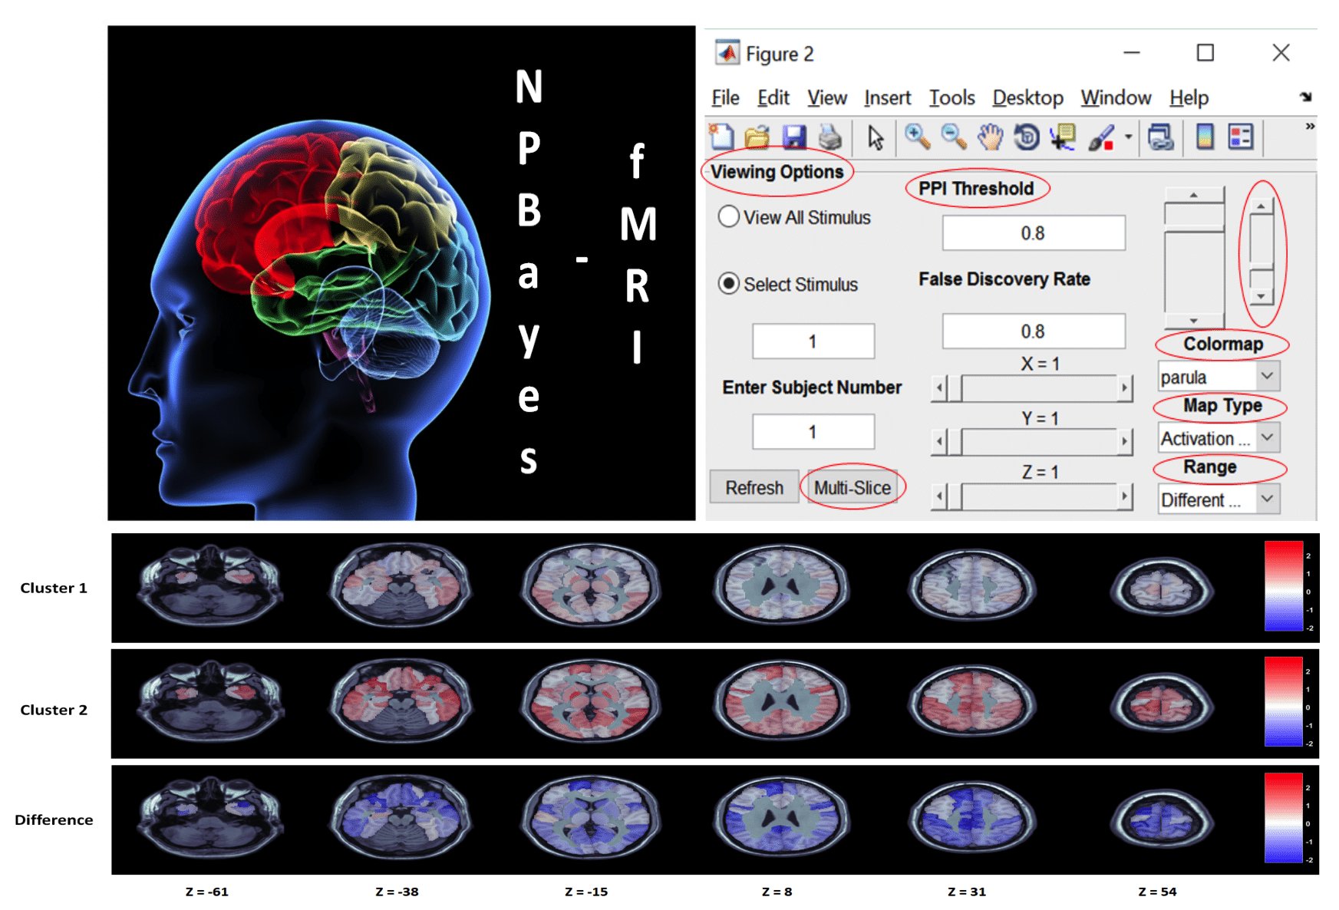
Task: Click the NPBayes-fMRI brain logo image
Action: point(401,273)
